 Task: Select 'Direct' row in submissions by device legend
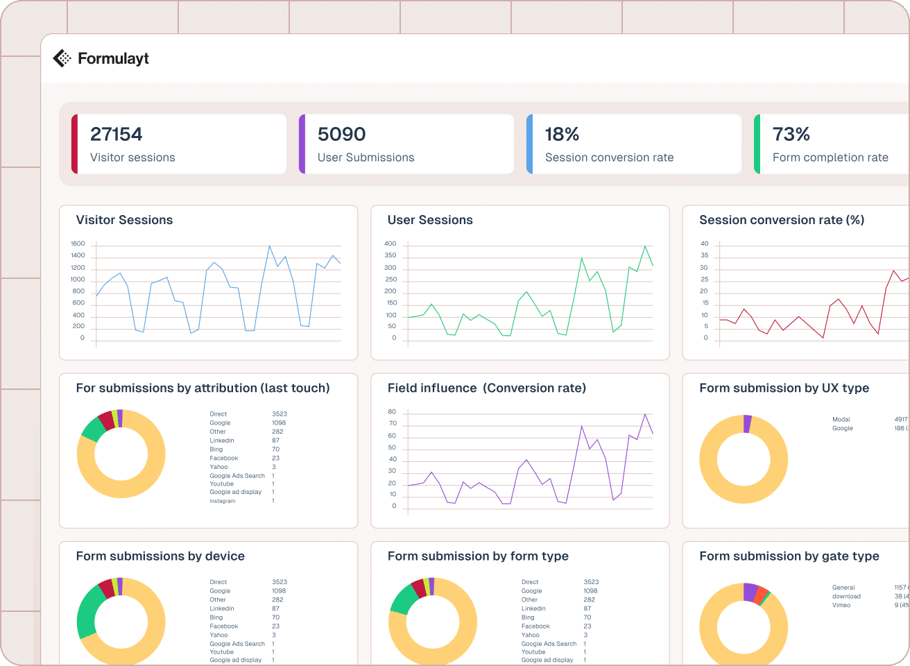(248, 582)
